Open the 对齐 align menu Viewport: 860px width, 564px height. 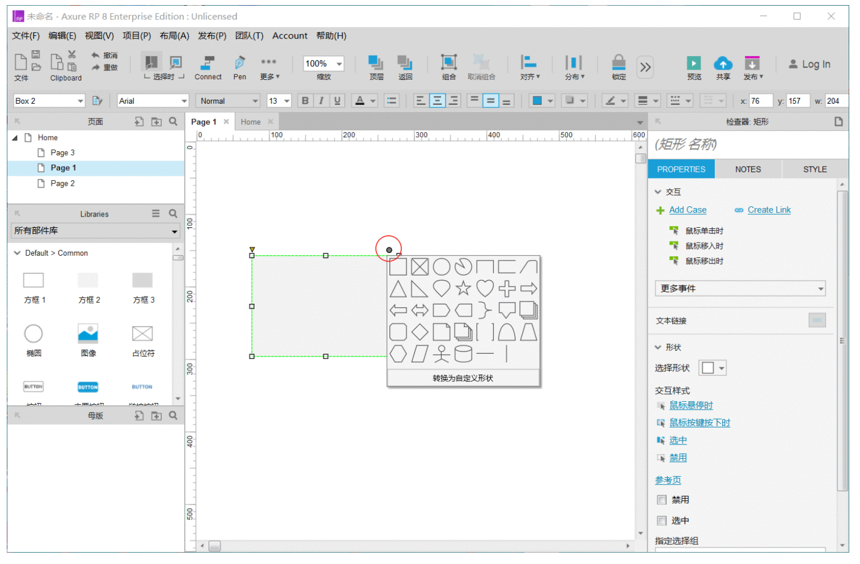(529, 68)
